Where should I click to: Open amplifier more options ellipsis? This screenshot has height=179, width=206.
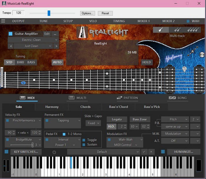[x=55, y=34]
